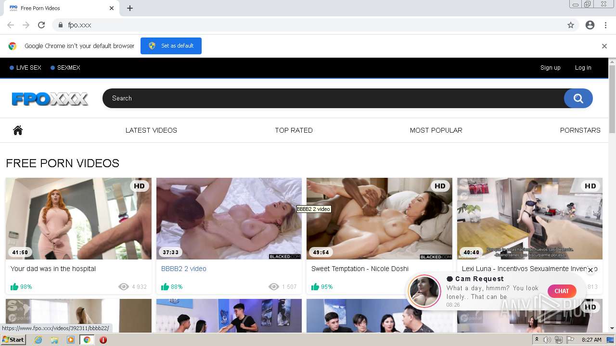Open the 'Your dad was in the hospital' title
The image size is (616, 346).
pyautogui.click(x=53, y=269)
